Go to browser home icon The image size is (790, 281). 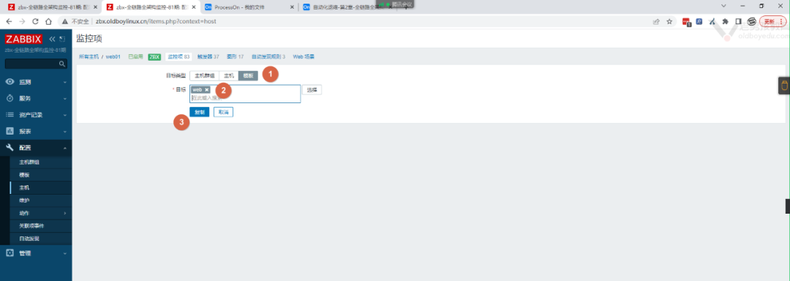pyautogui.click(x=48, y=22)
